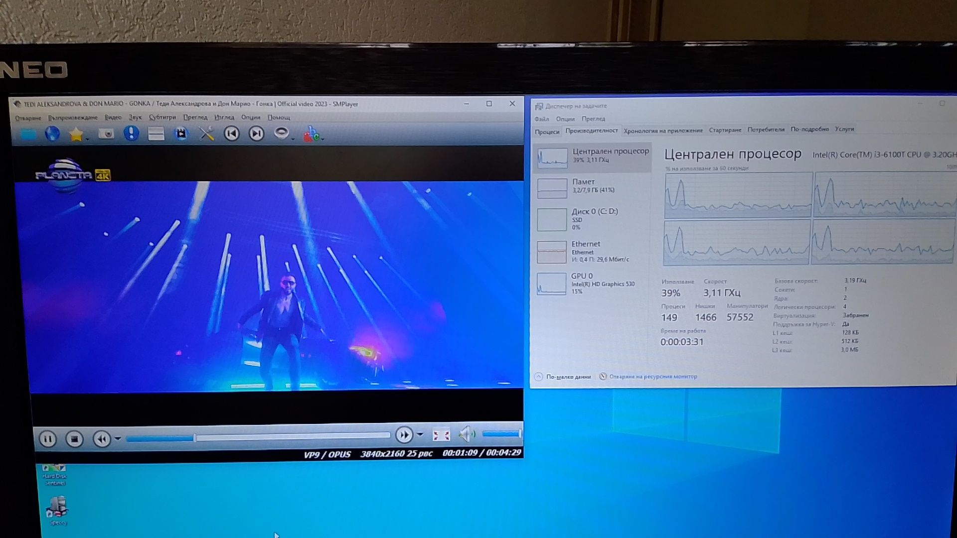Screen dimensions: 957x538
Task: Click the fast forward button
Action: coord(404,435)
